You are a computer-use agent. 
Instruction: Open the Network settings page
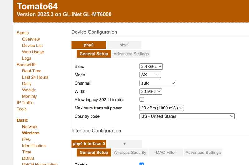tap(30, 127)
